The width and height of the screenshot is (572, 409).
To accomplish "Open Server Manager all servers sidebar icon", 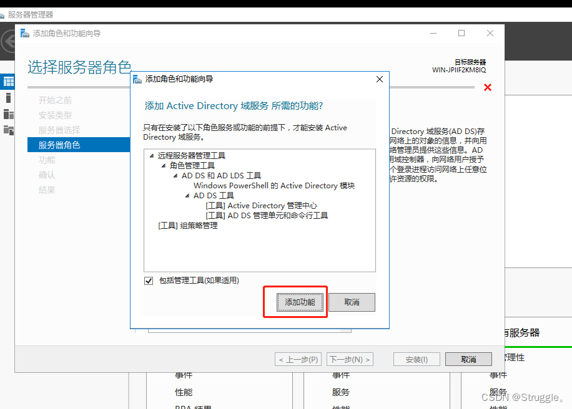I will 8,114.
